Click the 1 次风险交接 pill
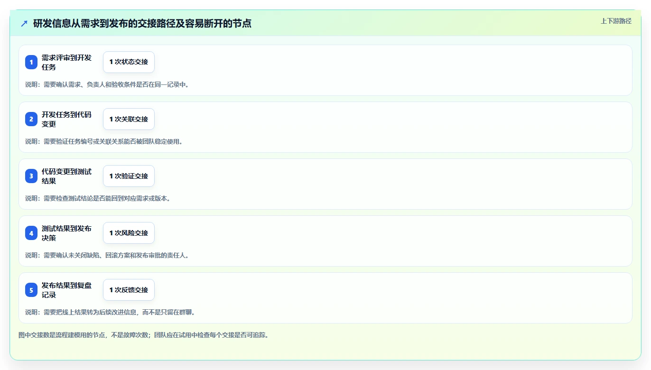 [129, 233]
